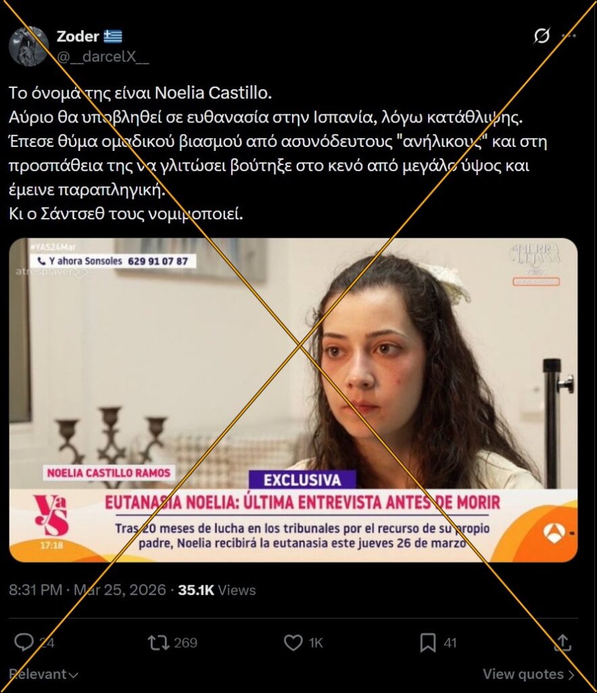Bookmark the post with bookmark icon
Viewport: 597px width, 693px height.
coord(427,643)
